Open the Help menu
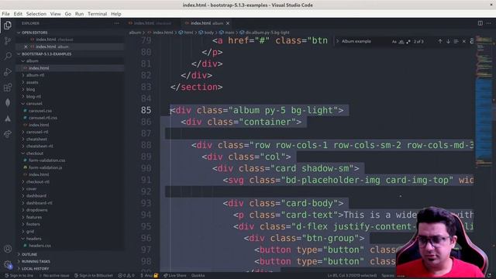496x279 pixels. [x=116, y=14]
